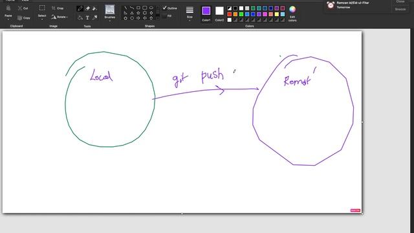
Task: Pick magenta pink from the palette
Action: coord(265,14)
